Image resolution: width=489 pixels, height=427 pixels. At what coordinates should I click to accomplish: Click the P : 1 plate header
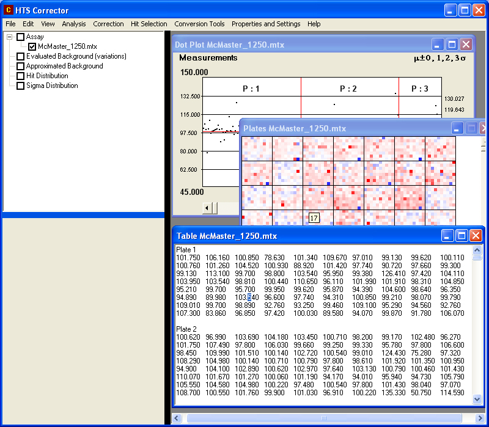coord(251,89)
